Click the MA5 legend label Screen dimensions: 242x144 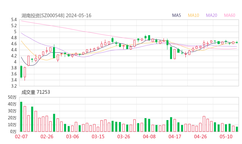click(x=176, y=15)
